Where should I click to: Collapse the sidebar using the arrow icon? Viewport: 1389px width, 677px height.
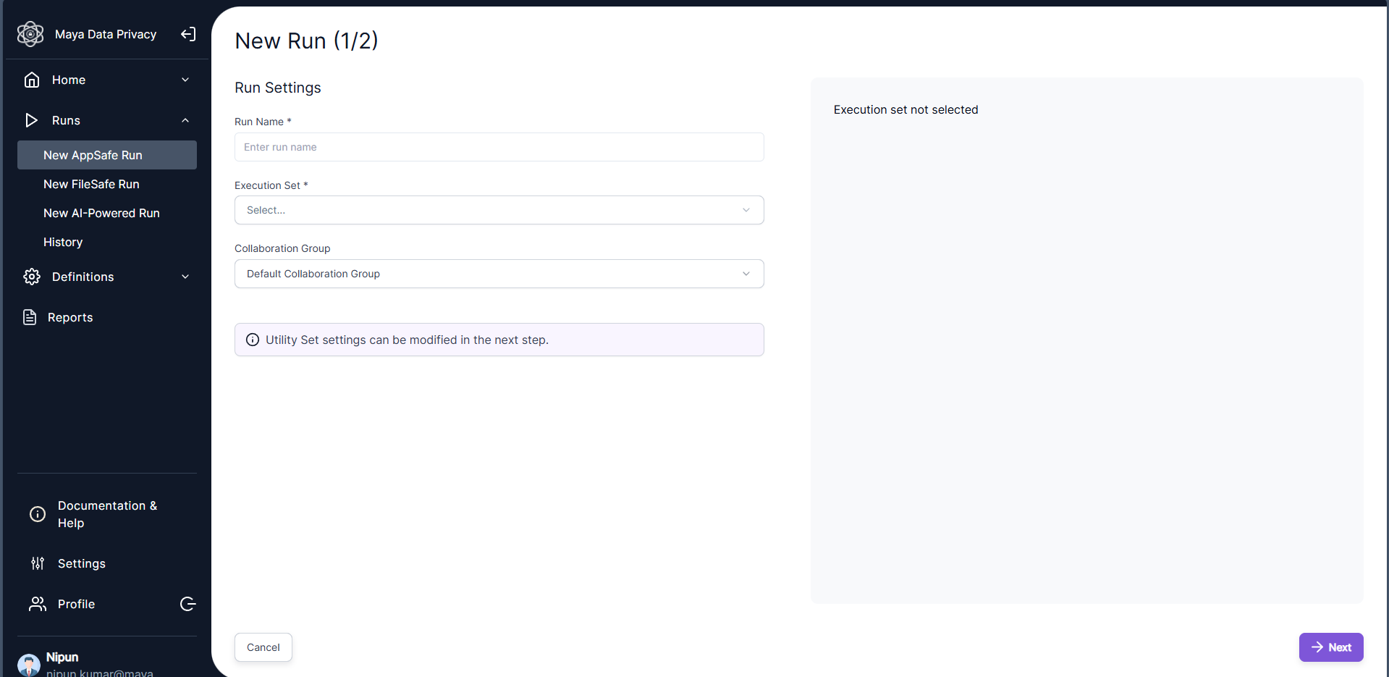coord(187,34)
